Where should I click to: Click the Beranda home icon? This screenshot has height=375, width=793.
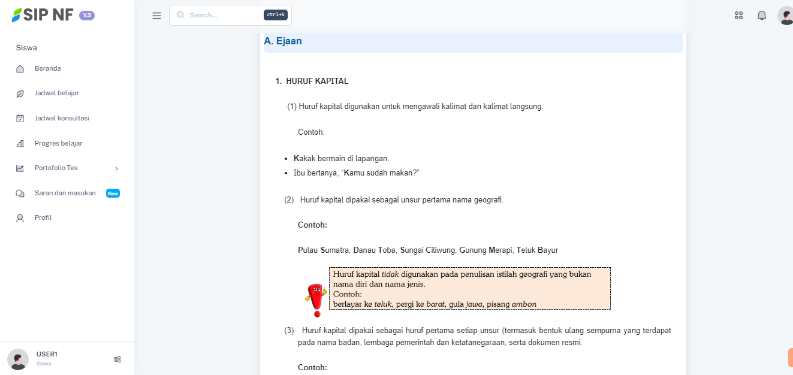(20, 69)
